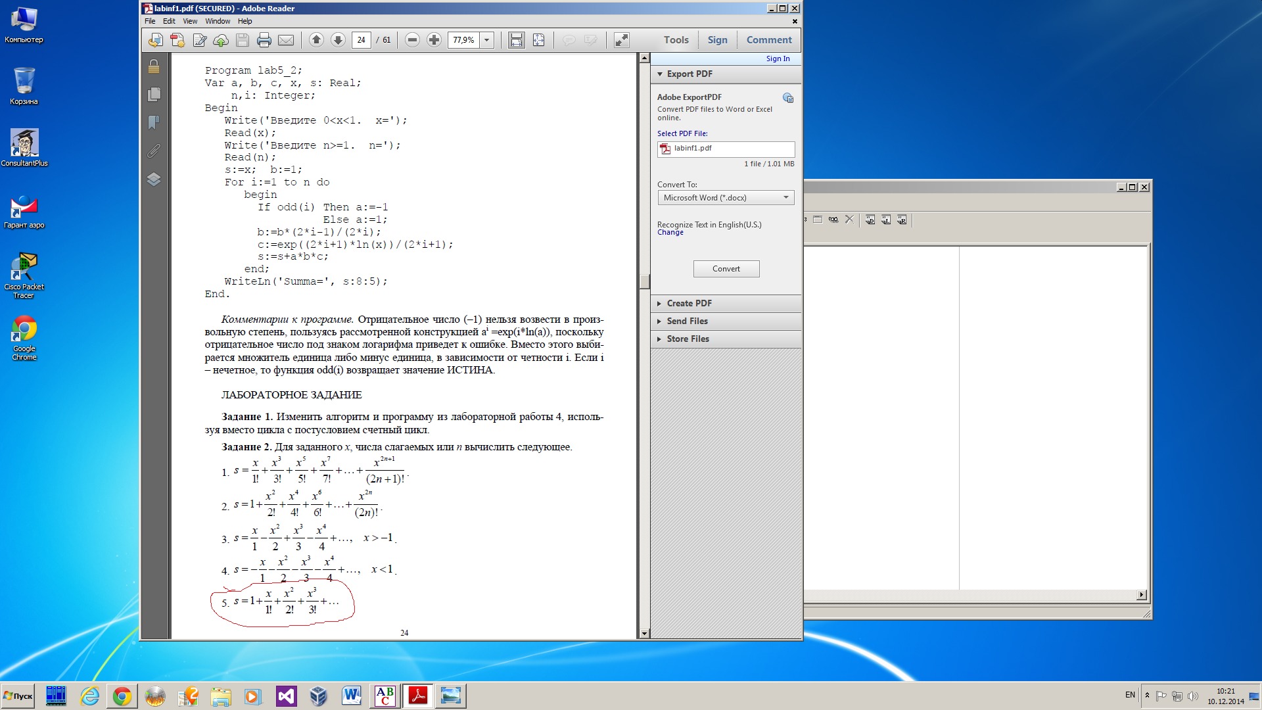
Task: Click the Convert button for ExportPDF
Action: tap(726, 269)
